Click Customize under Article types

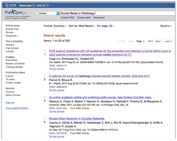[x=12, y=36]
